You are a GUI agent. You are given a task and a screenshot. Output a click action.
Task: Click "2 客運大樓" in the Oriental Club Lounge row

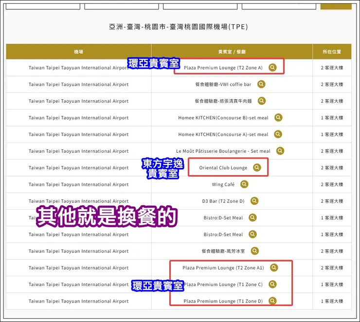click(332, 168)
